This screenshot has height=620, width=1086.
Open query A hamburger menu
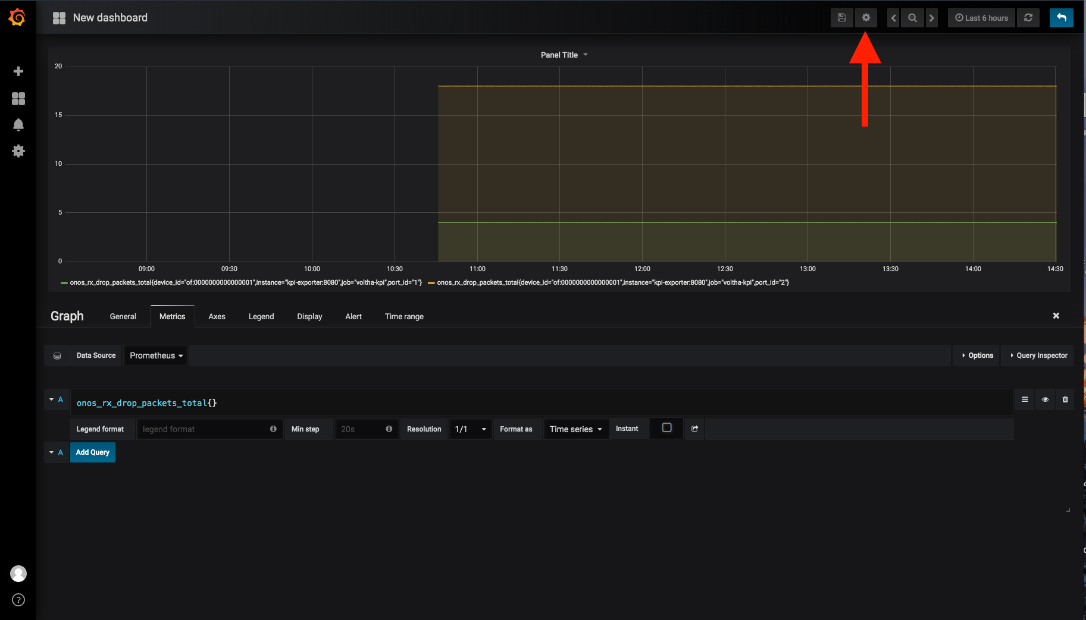click(1025, 399)
